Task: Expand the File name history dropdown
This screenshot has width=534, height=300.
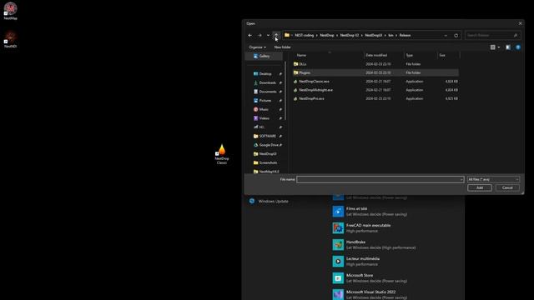Action: 461,179
